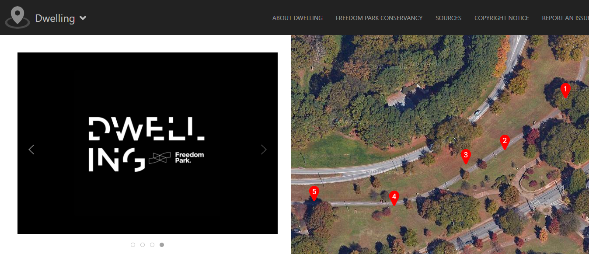
Task: View the Copyright Notice
Action: click(502, 18)
